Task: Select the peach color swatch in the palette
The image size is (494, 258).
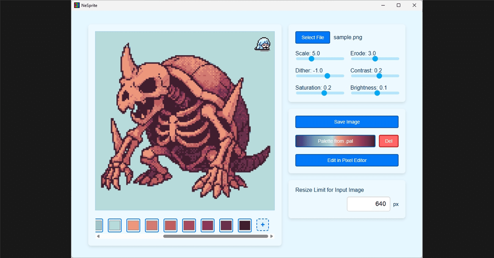Action: pos(133,225)
